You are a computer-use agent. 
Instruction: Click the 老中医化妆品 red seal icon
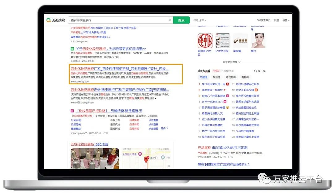[205, 41]
